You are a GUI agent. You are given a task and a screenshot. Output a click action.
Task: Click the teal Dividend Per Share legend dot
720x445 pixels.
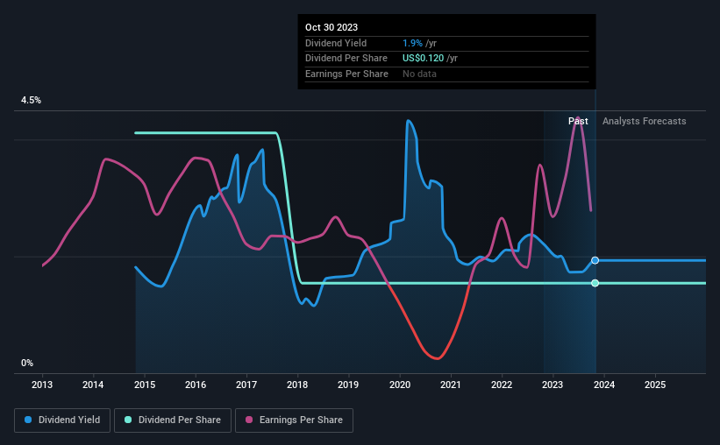click(x=128, y=420)
